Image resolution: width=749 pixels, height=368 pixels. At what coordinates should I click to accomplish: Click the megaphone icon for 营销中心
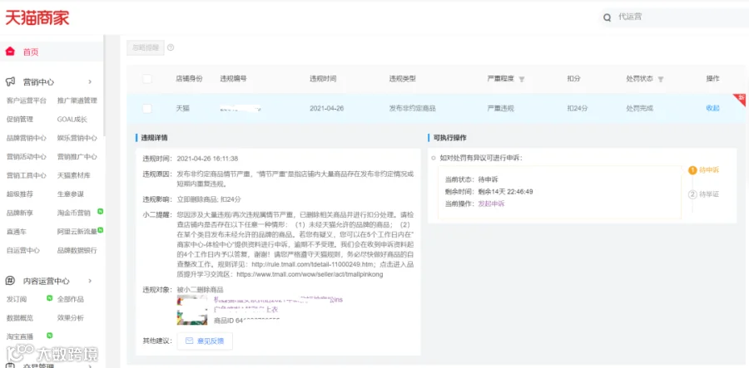(11, 81)
